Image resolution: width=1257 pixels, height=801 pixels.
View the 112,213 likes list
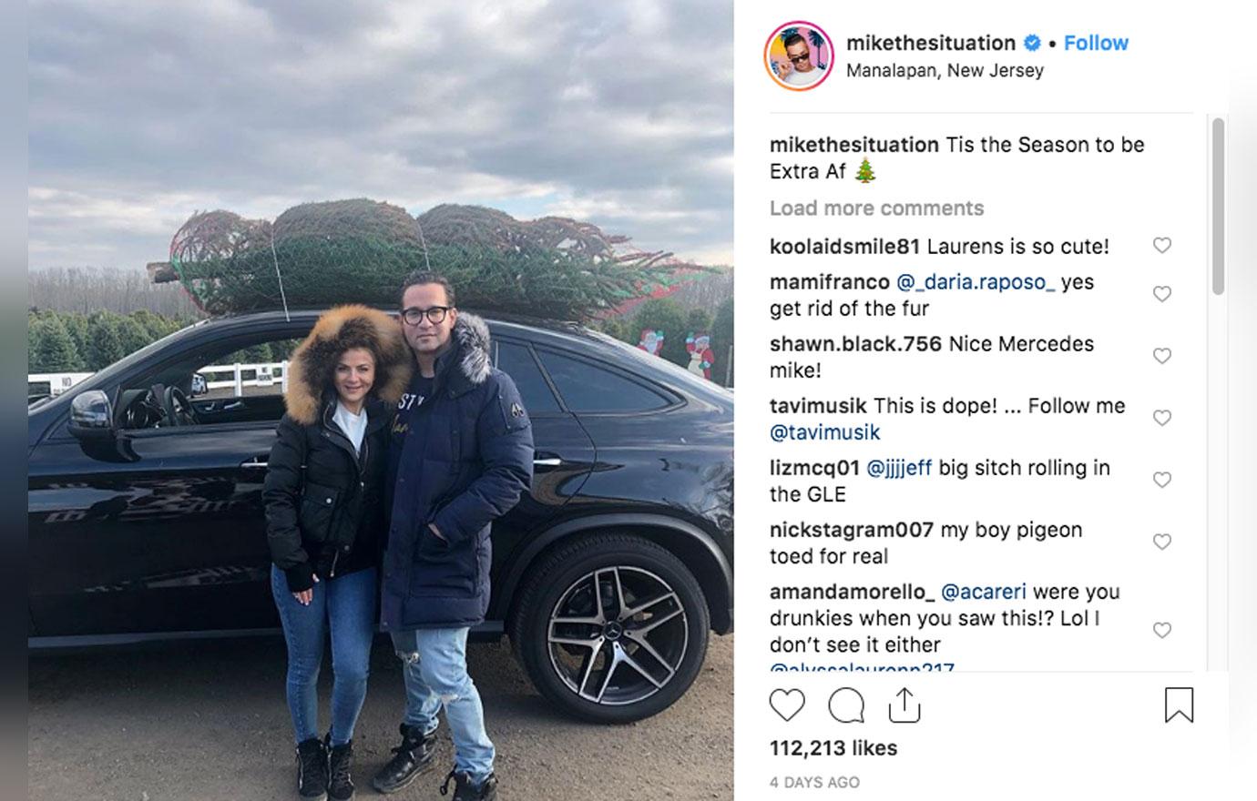[x=833, y=748]
